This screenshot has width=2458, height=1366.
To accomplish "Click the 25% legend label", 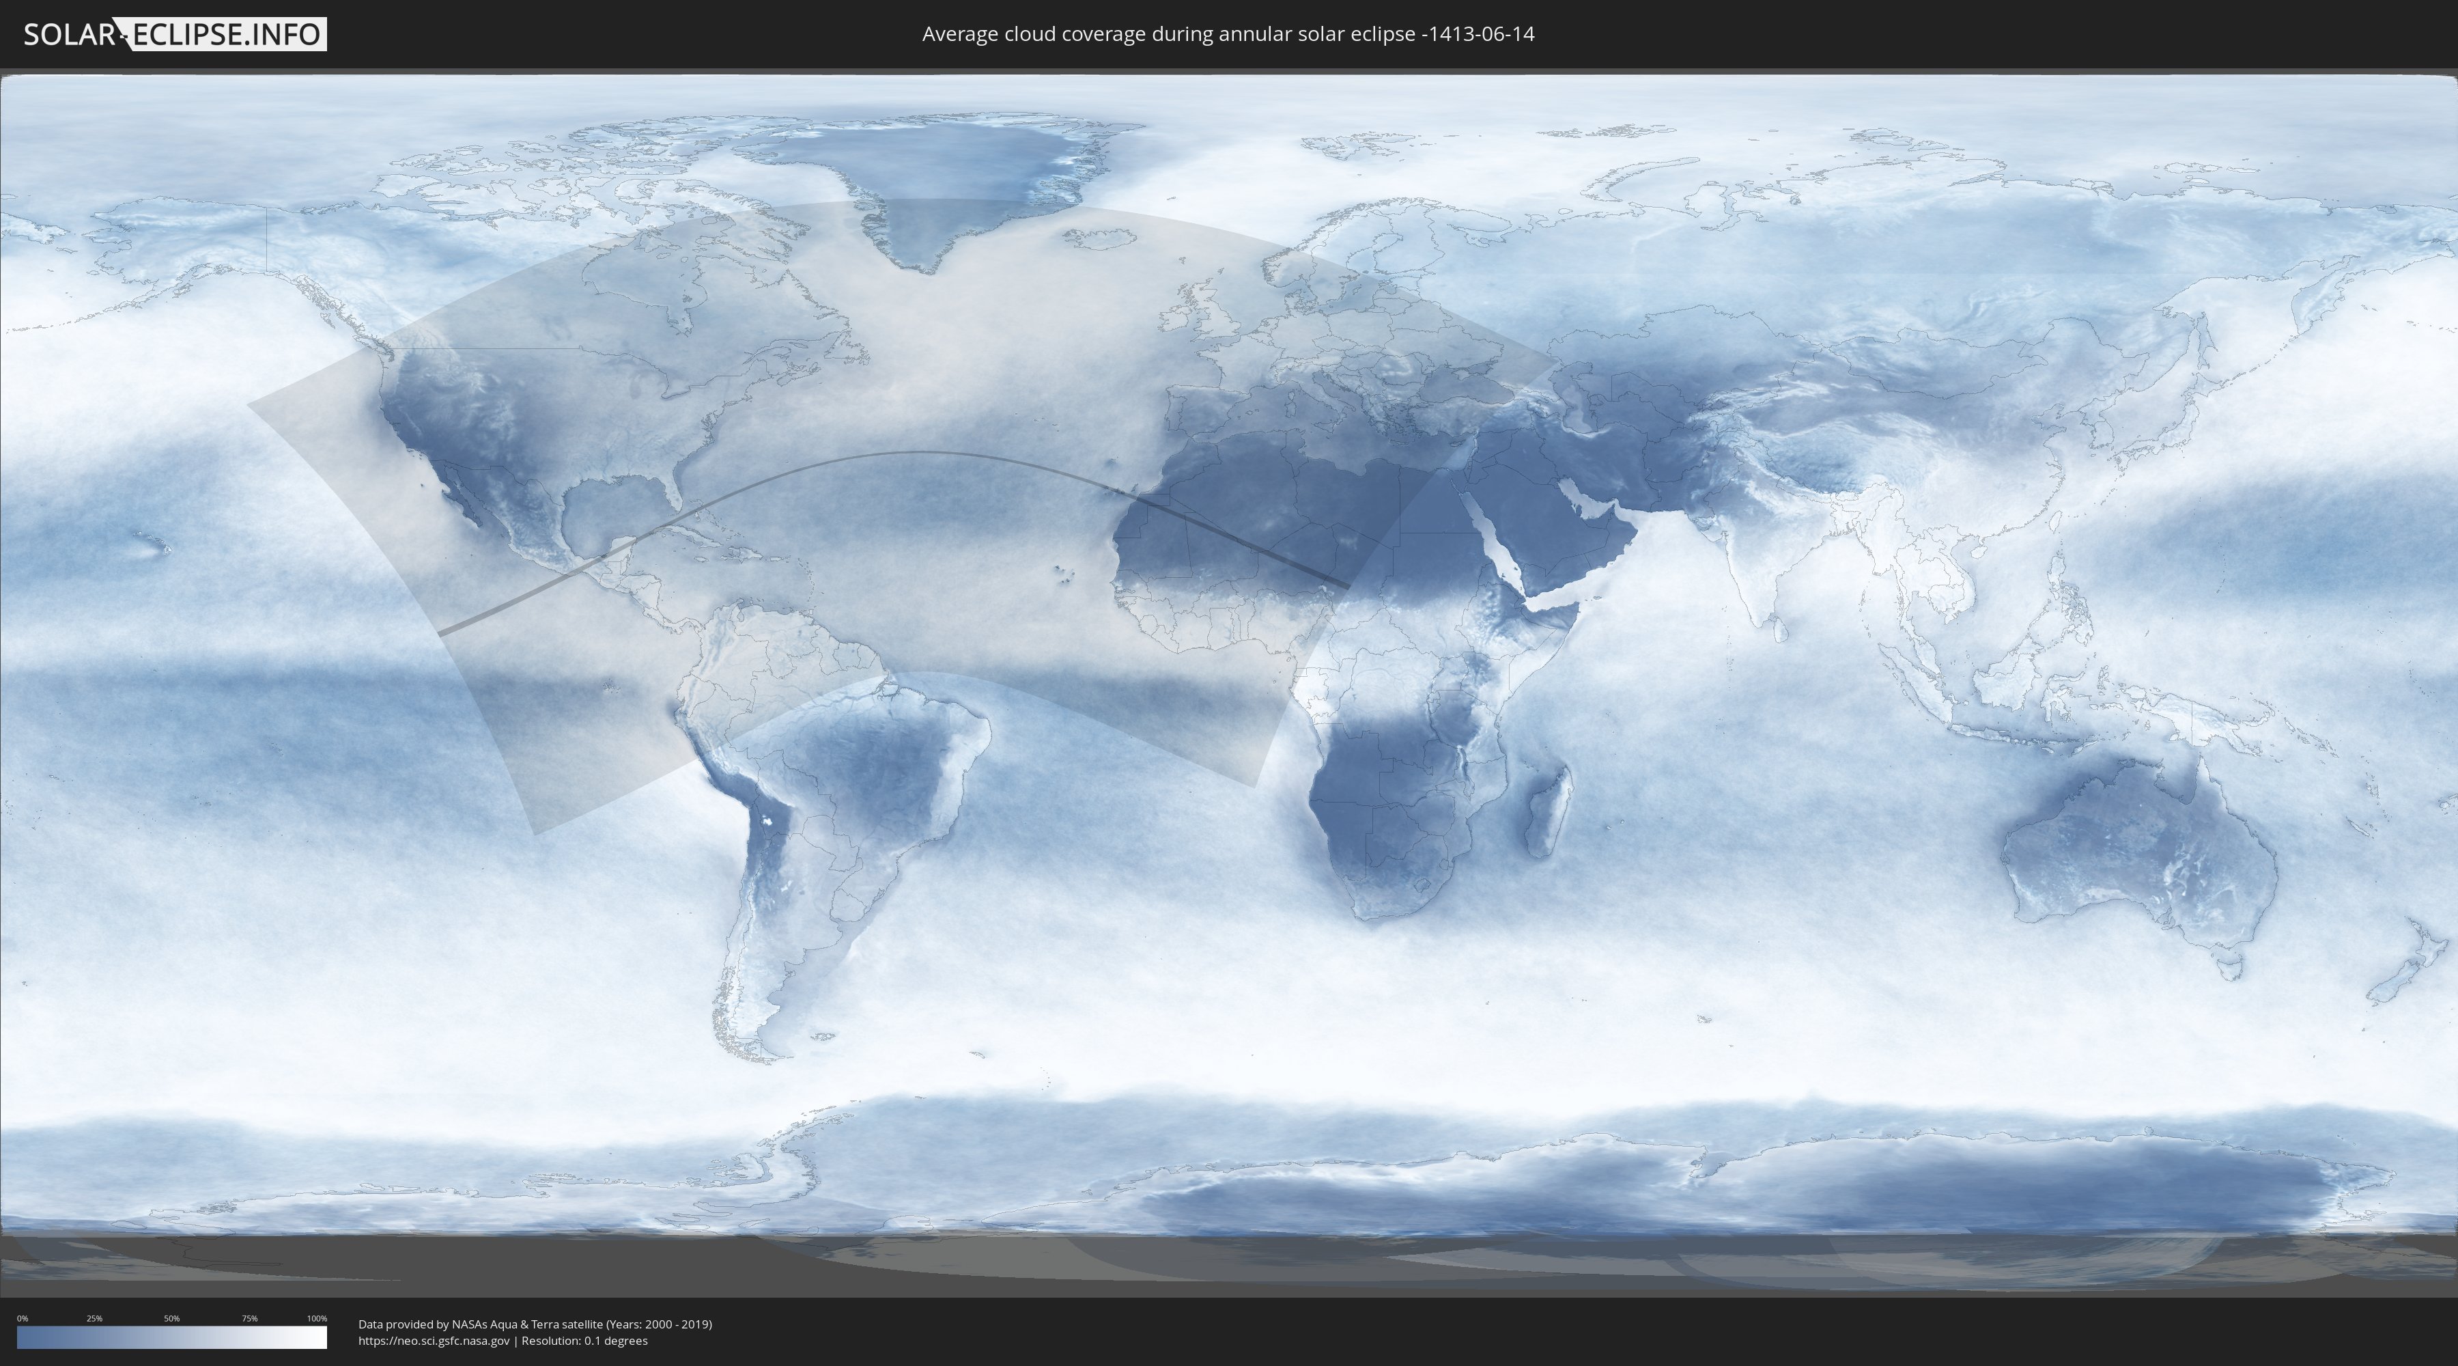I will 94,1318.
